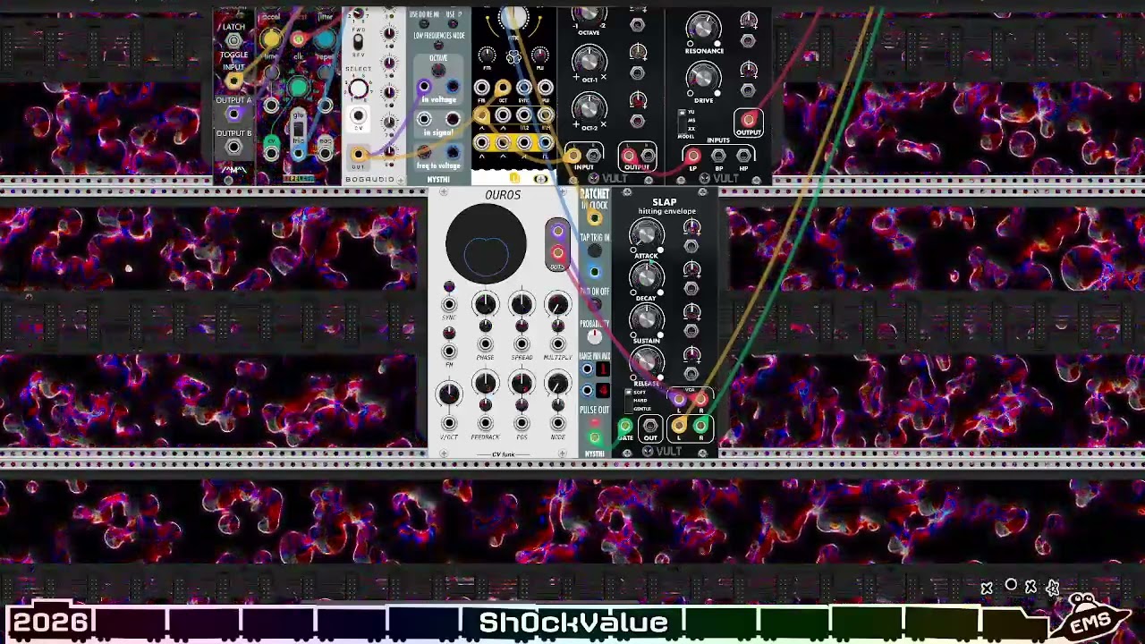Click the OUT jack on Bogaudio module

(358, 156)
